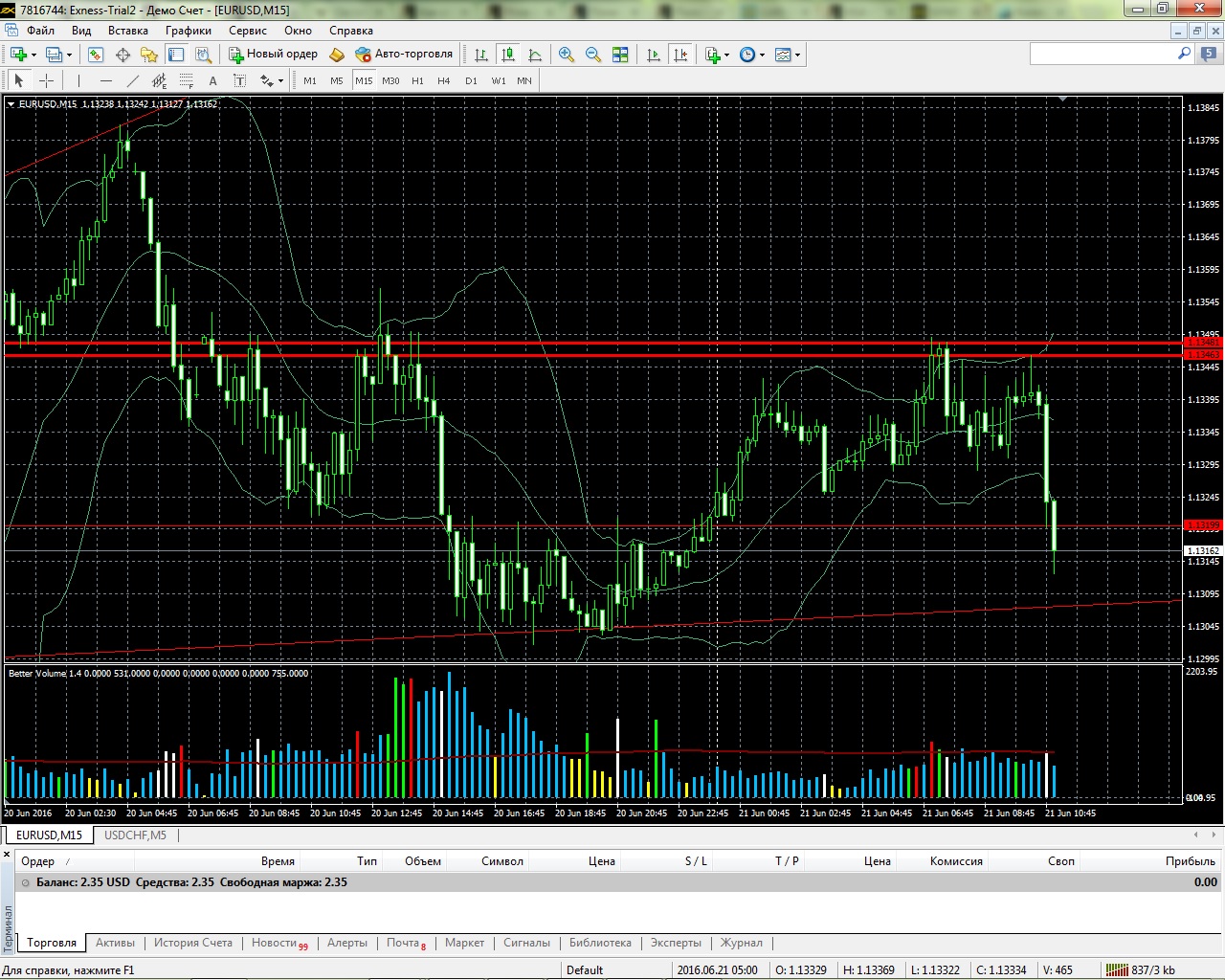This screenshot has height=980, width=1225.
Task: Toggle chart shift from right border
Action: tap(680, 55)
